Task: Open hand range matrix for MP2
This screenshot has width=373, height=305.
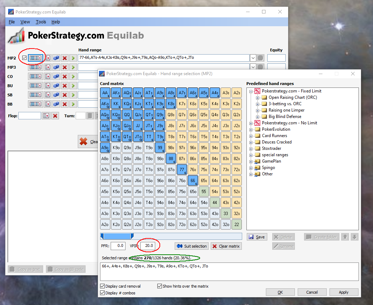Action: tap(36, 58)
